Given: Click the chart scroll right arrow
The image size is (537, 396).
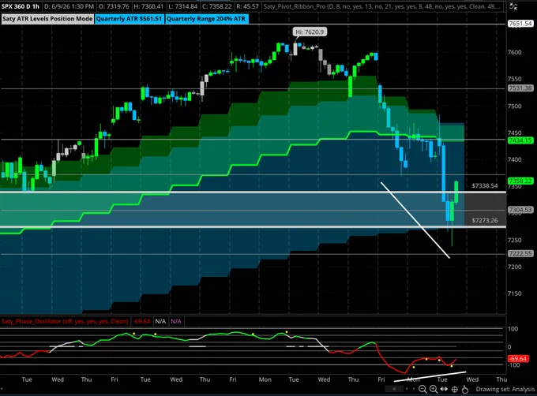Looking at the screenshot, I should 415,389.
